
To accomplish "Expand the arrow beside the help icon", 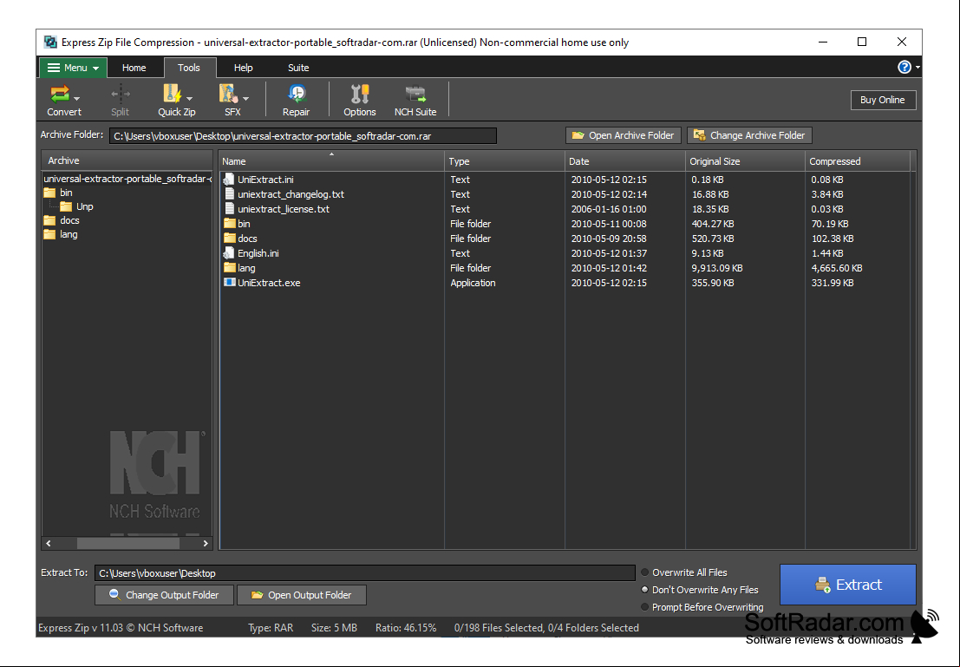I will tap(918, 68).
